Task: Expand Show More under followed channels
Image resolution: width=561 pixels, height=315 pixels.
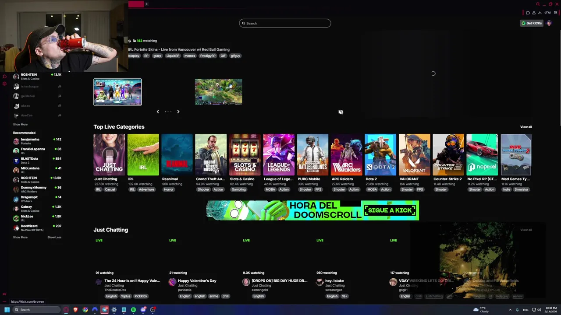Action: [x=20, y=124]
